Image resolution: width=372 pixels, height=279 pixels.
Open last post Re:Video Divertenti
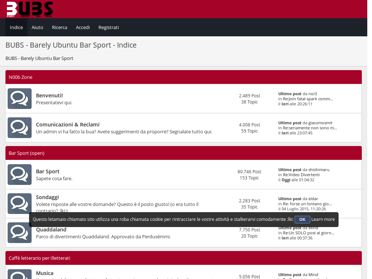click(x=301, y=175)
